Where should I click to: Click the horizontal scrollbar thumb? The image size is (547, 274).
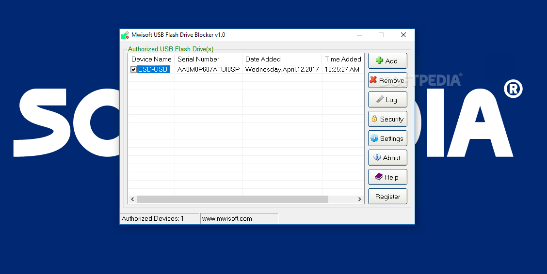pos(232,199)
